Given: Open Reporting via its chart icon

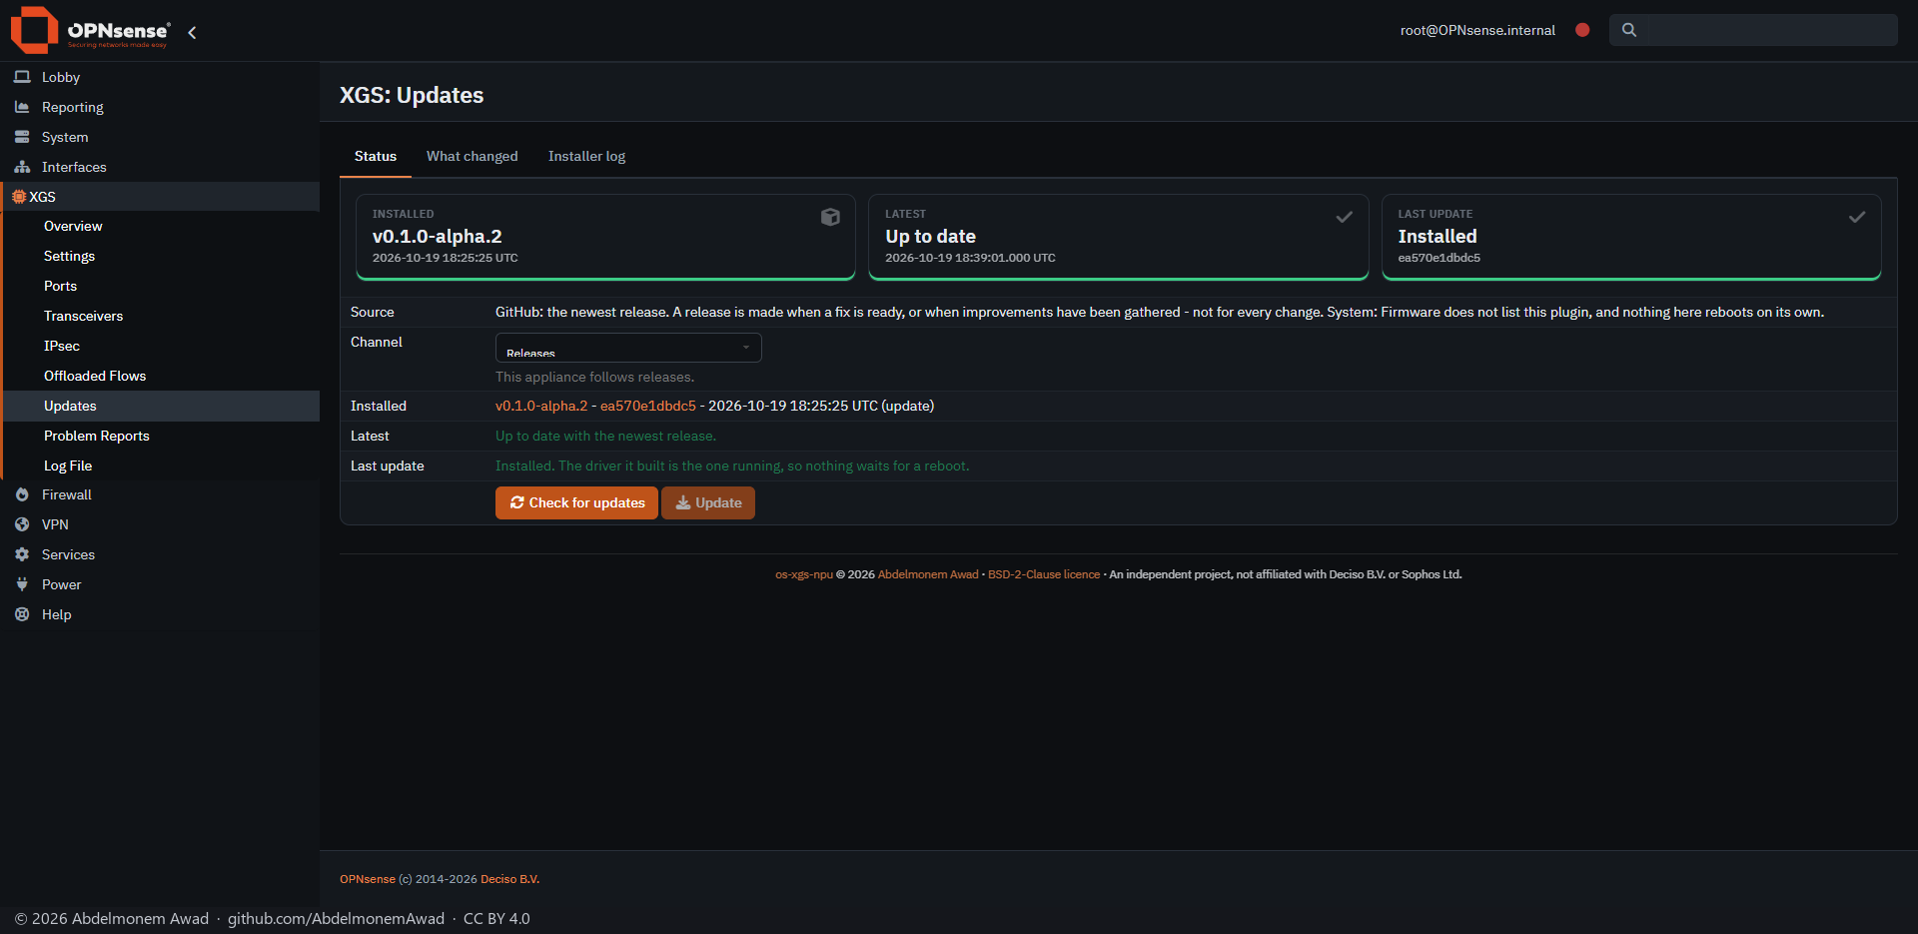Looking at the screenshot, I should point(22,107).
